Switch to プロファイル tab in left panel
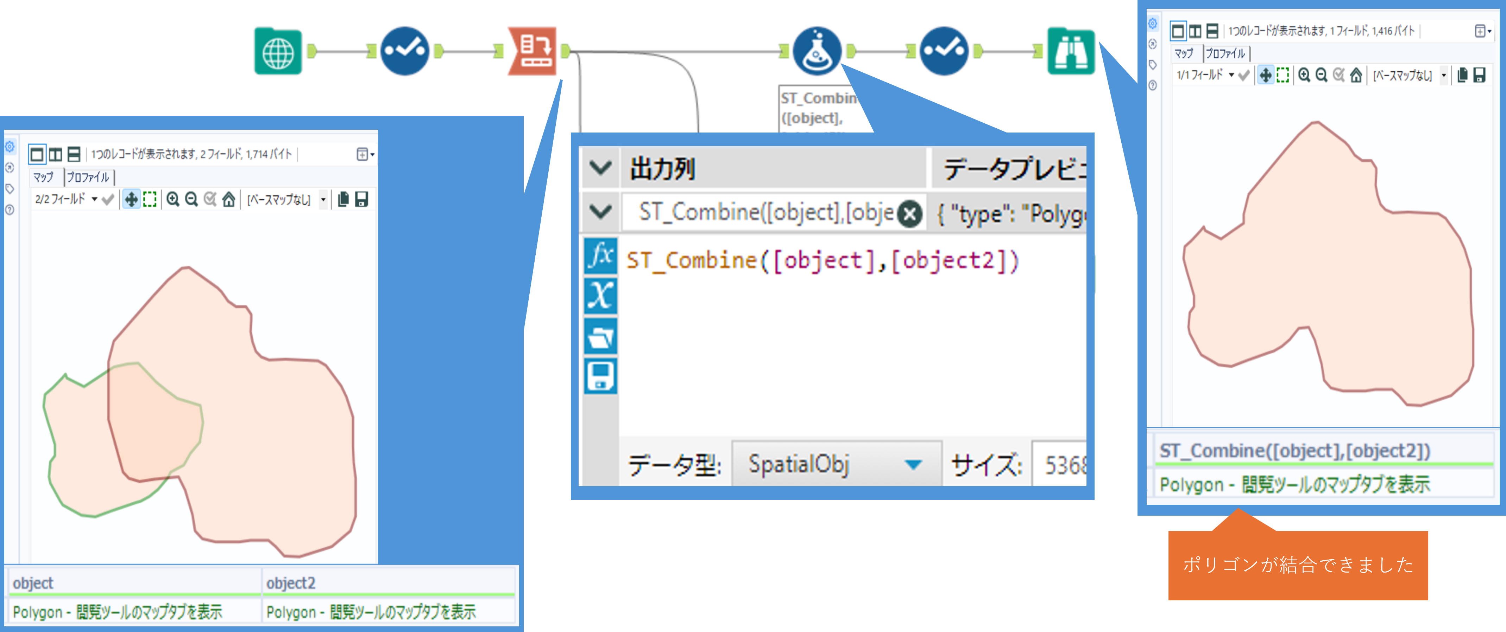 [x=88, y=177]
